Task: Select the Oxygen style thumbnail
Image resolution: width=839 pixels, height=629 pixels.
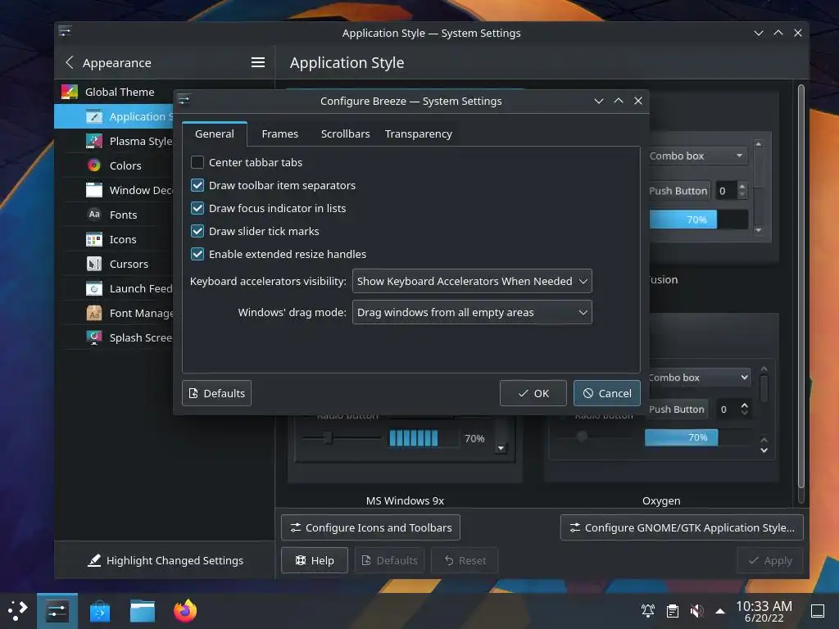Action: [x=661, y=396]
